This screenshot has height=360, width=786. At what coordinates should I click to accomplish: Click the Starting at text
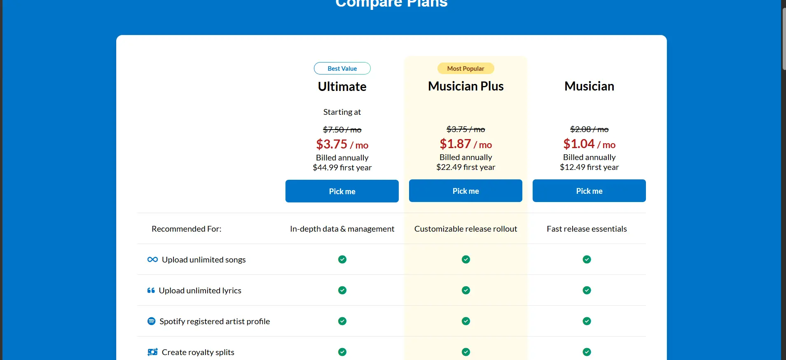point(342,112)
